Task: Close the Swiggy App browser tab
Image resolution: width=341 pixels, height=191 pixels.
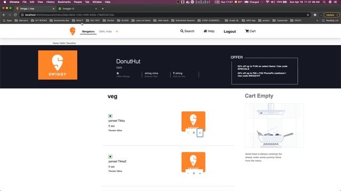Action: pos(53,8)
